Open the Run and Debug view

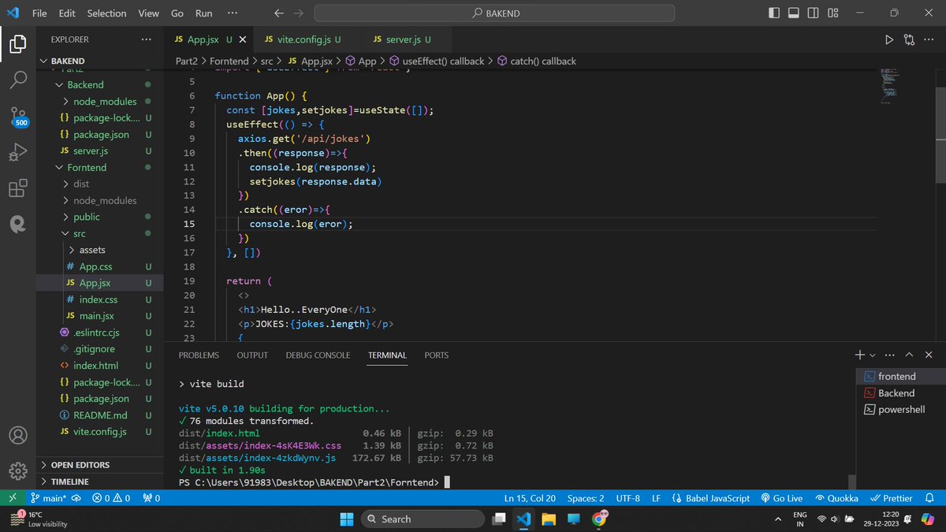tap(17, 152)
